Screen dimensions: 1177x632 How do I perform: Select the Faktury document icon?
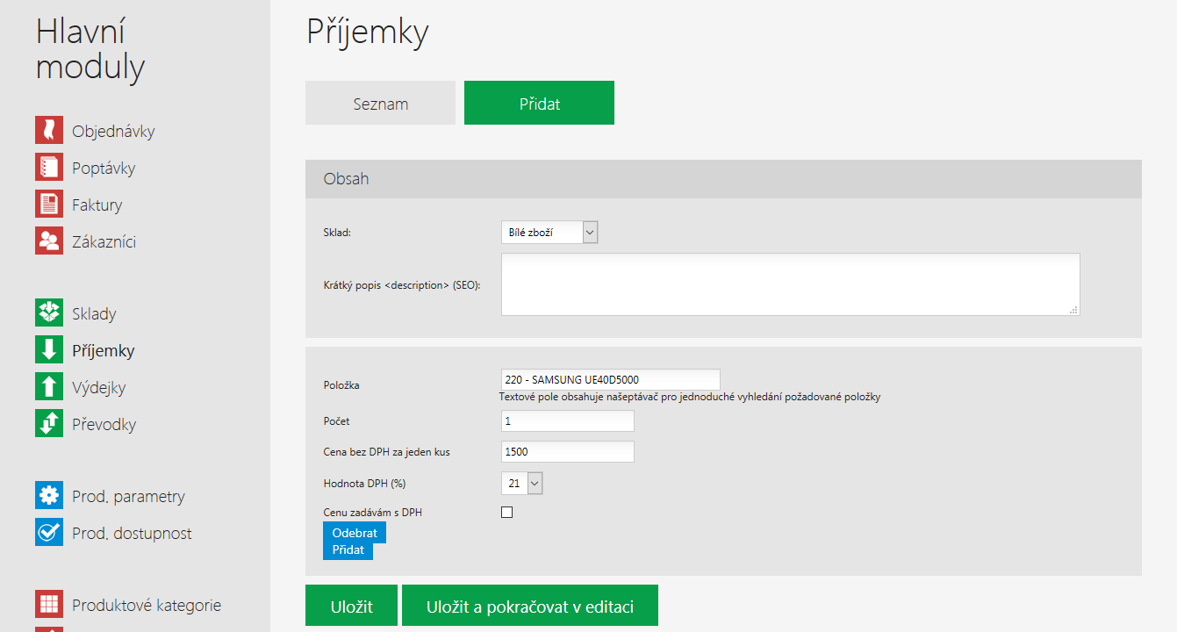(x=49, y=204)
